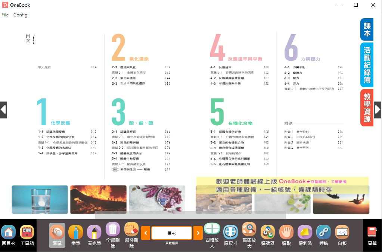
Task: Switch to the 活動紀錄簿 tab
Action: coord(367,65)
